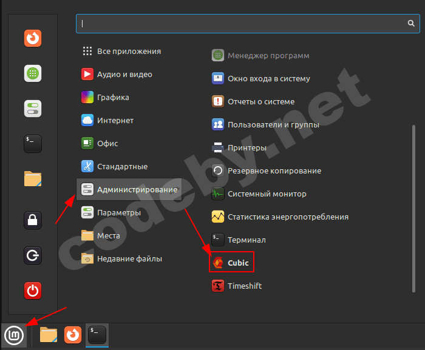Open Принтеры settings
The height and width of the screenshot is (350, 425).
point(239,147)
